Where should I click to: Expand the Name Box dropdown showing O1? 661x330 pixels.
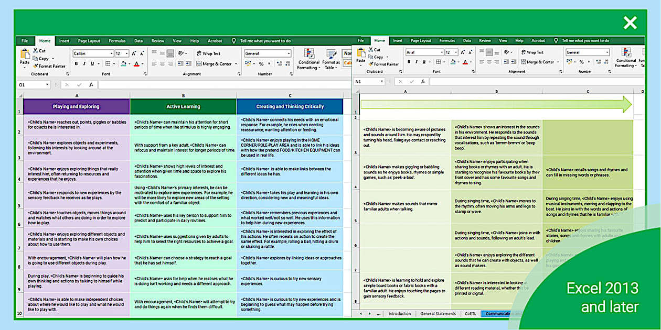[x=47, y=84]
